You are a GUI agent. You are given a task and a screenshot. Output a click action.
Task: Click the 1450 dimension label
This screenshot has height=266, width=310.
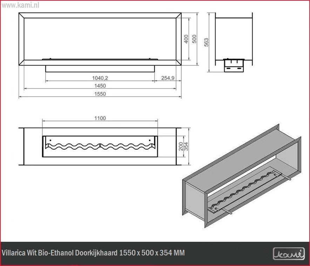coord(100,86)
